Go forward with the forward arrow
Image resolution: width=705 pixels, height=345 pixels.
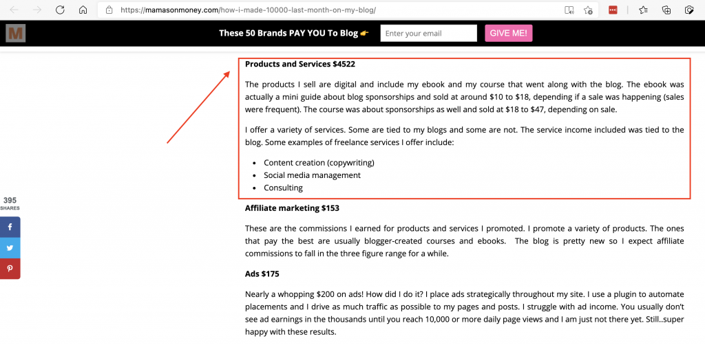coord(37,10)
